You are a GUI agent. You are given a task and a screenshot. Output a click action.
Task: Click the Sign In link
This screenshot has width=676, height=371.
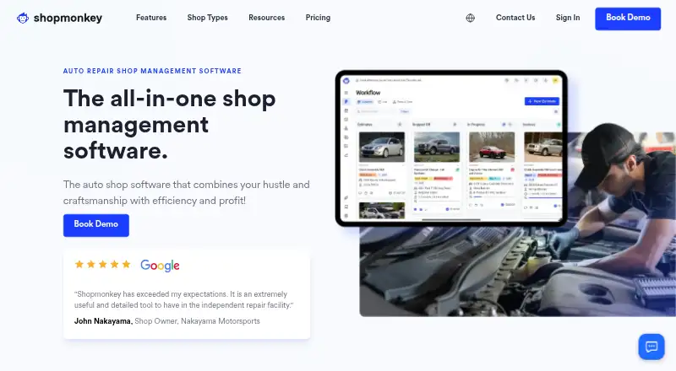(568, 18)
